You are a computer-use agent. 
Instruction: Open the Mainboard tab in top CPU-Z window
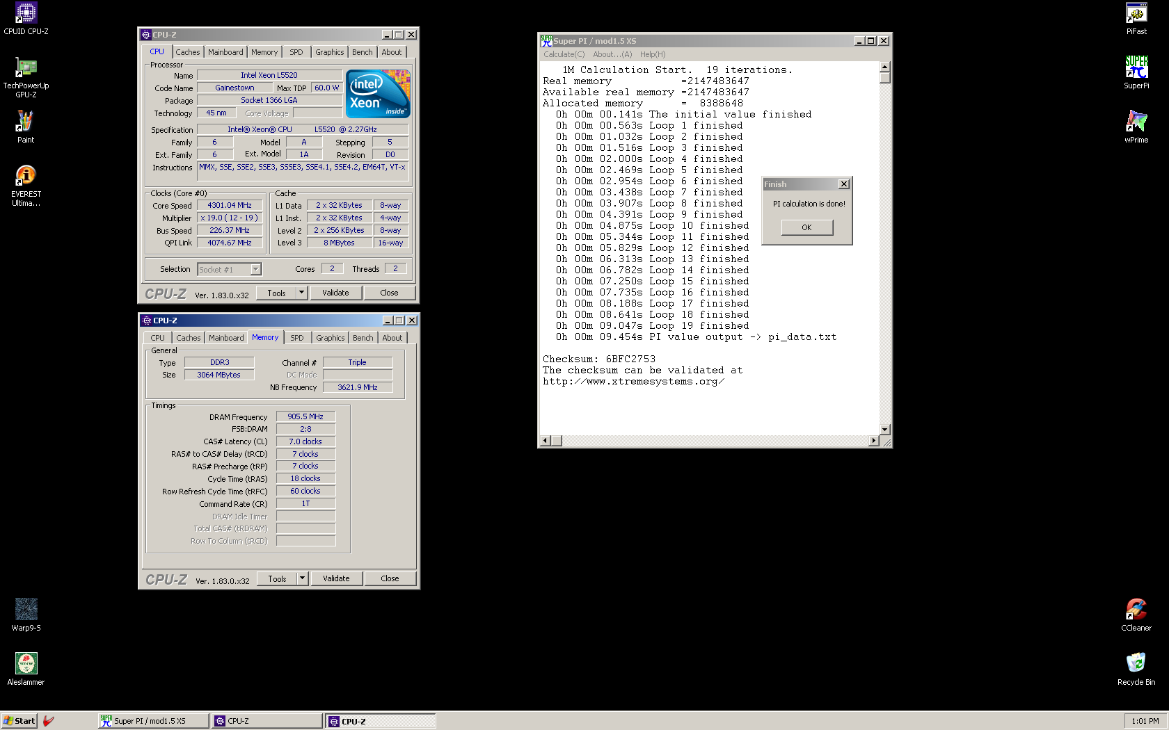pos(225,52)
